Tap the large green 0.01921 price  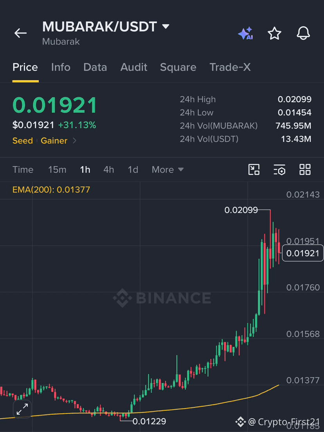[x=54, y=105]
